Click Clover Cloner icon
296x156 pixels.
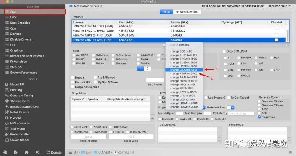click(x=7, y=140)
